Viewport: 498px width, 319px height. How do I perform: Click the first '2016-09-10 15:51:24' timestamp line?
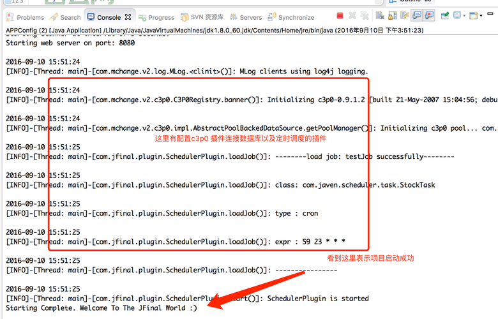click(43, 62)
